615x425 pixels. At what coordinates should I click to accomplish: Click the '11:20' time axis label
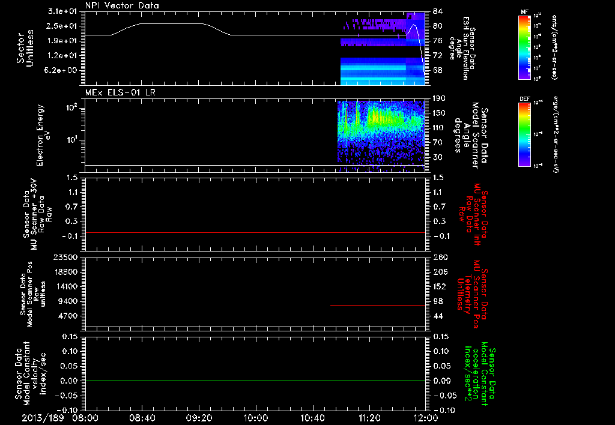(x=369, y=418)
